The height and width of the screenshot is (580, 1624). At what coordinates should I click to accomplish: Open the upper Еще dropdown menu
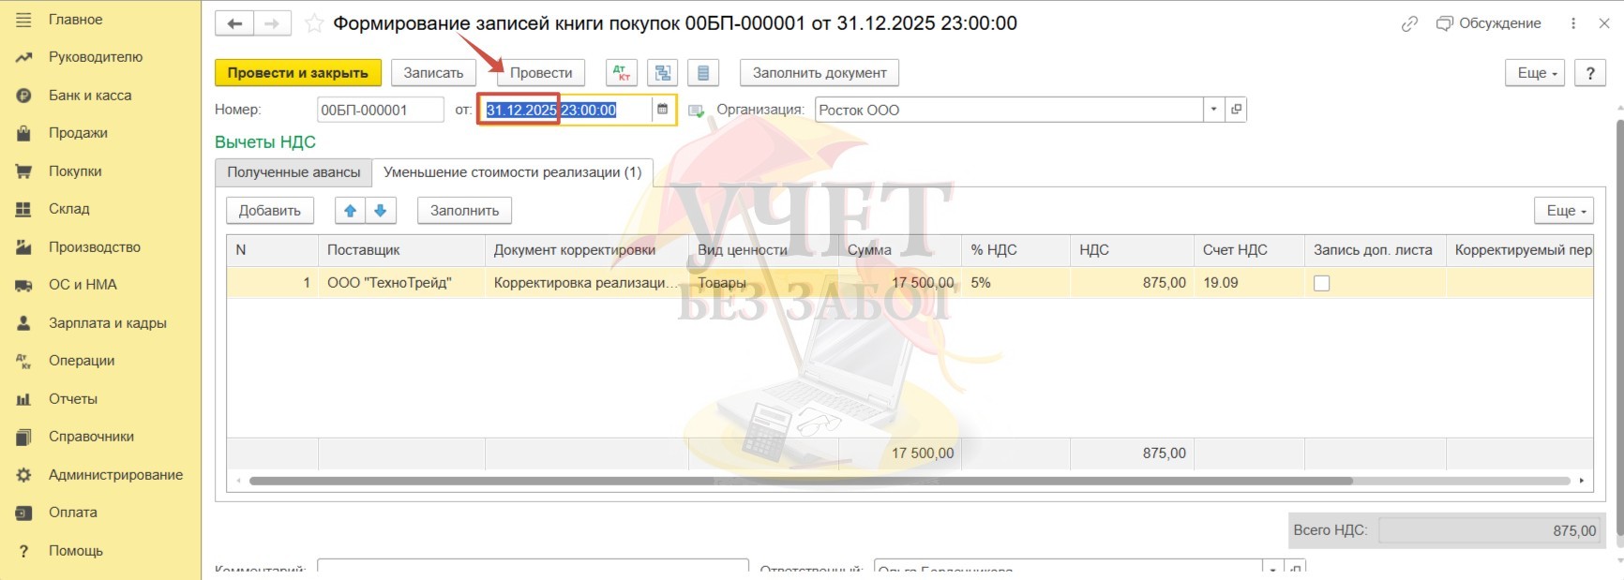pyautogui.click(x=1535, y=73)
